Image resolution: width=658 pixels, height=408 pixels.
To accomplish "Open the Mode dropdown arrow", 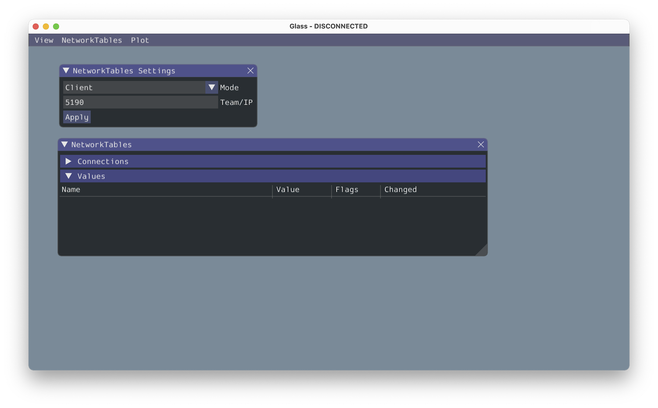I will [211, 88].
